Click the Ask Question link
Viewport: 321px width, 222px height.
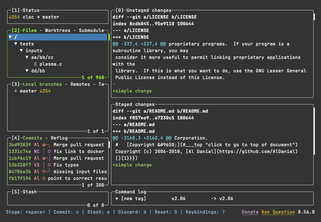(278, 212)
